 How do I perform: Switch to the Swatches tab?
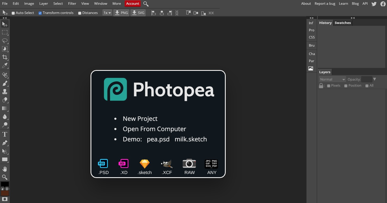343,23
